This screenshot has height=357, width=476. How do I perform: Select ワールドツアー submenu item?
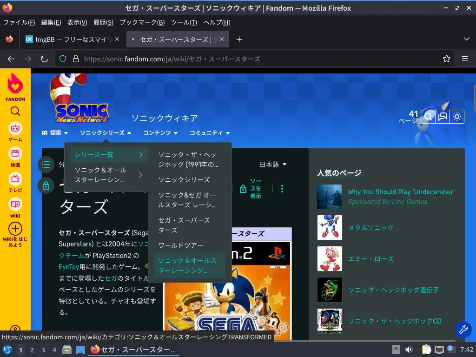click(190, 245)
